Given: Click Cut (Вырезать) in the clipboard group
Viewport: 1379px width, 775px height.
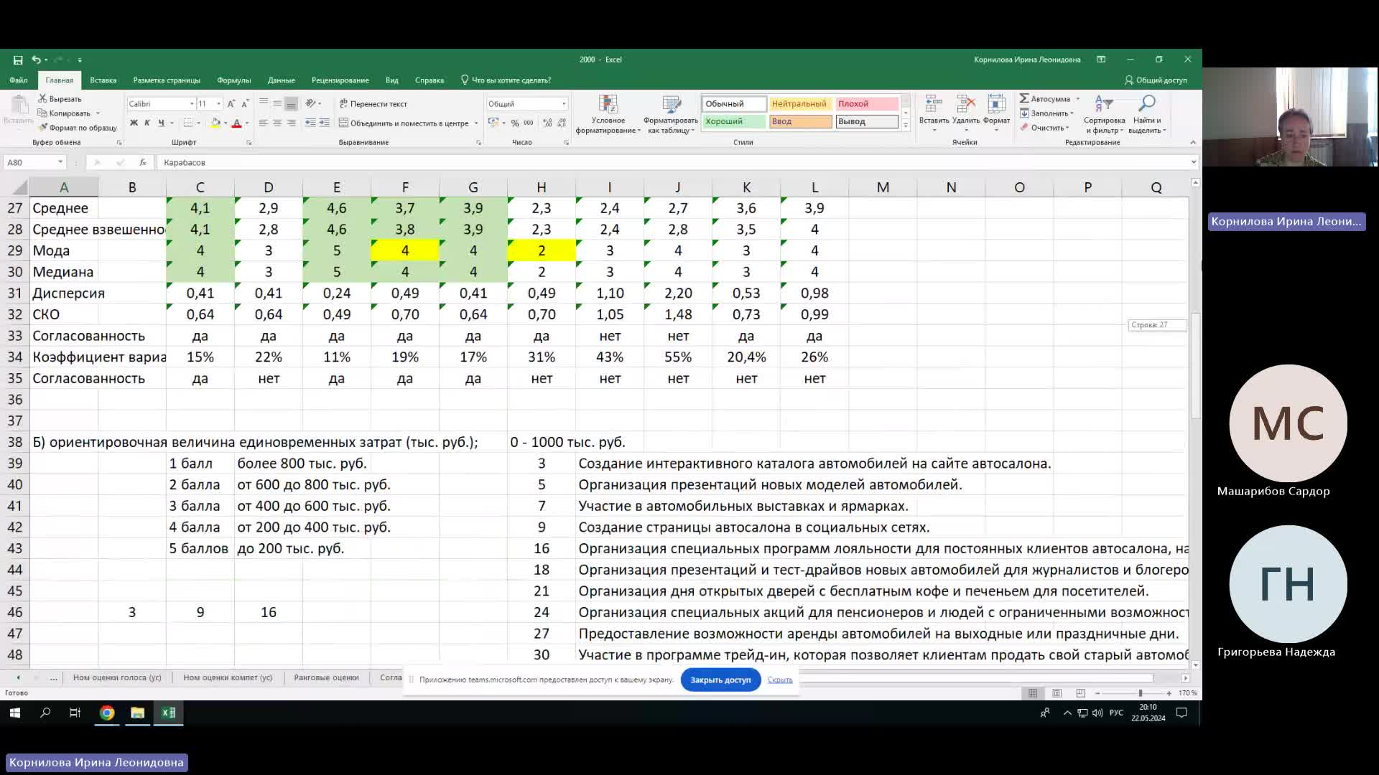Looking at the screenshot, I should (60, 99).
